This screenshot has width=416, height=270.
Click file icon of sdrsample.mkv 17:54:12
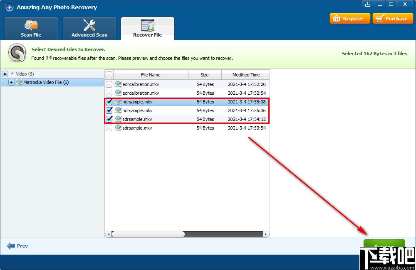(x=118, y=119)
